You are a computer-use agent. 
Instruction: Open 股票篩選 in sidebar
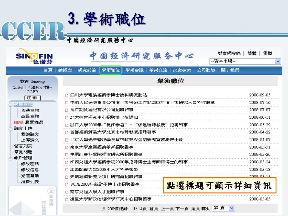pos(34,122)
